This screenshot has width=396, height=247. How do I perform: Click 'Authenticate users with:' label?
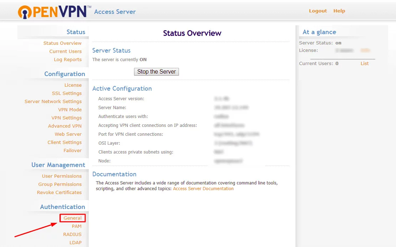pos(123,116)
